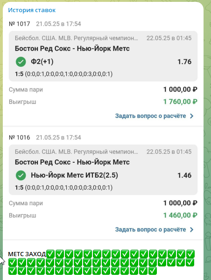The width and height of the screenshot is (211, 280).
Task: Click the 1.46 odds value
Action: (184, 175)
